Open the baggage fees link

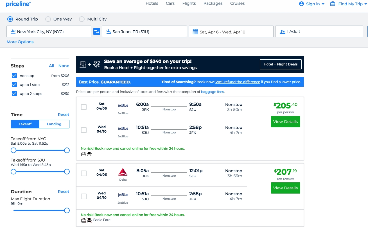point(213,92)
